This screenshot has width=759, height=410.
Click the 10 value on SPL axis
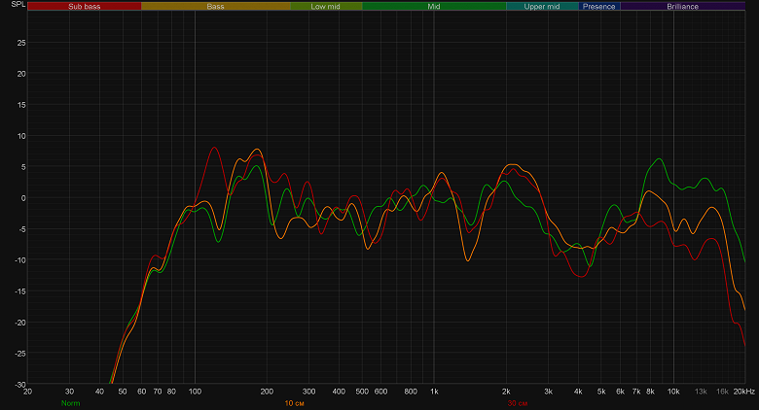21,136
